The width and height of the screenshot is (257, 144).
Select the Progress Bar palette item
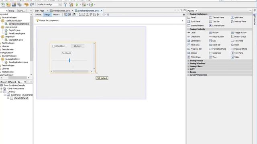tap(194, 49)
